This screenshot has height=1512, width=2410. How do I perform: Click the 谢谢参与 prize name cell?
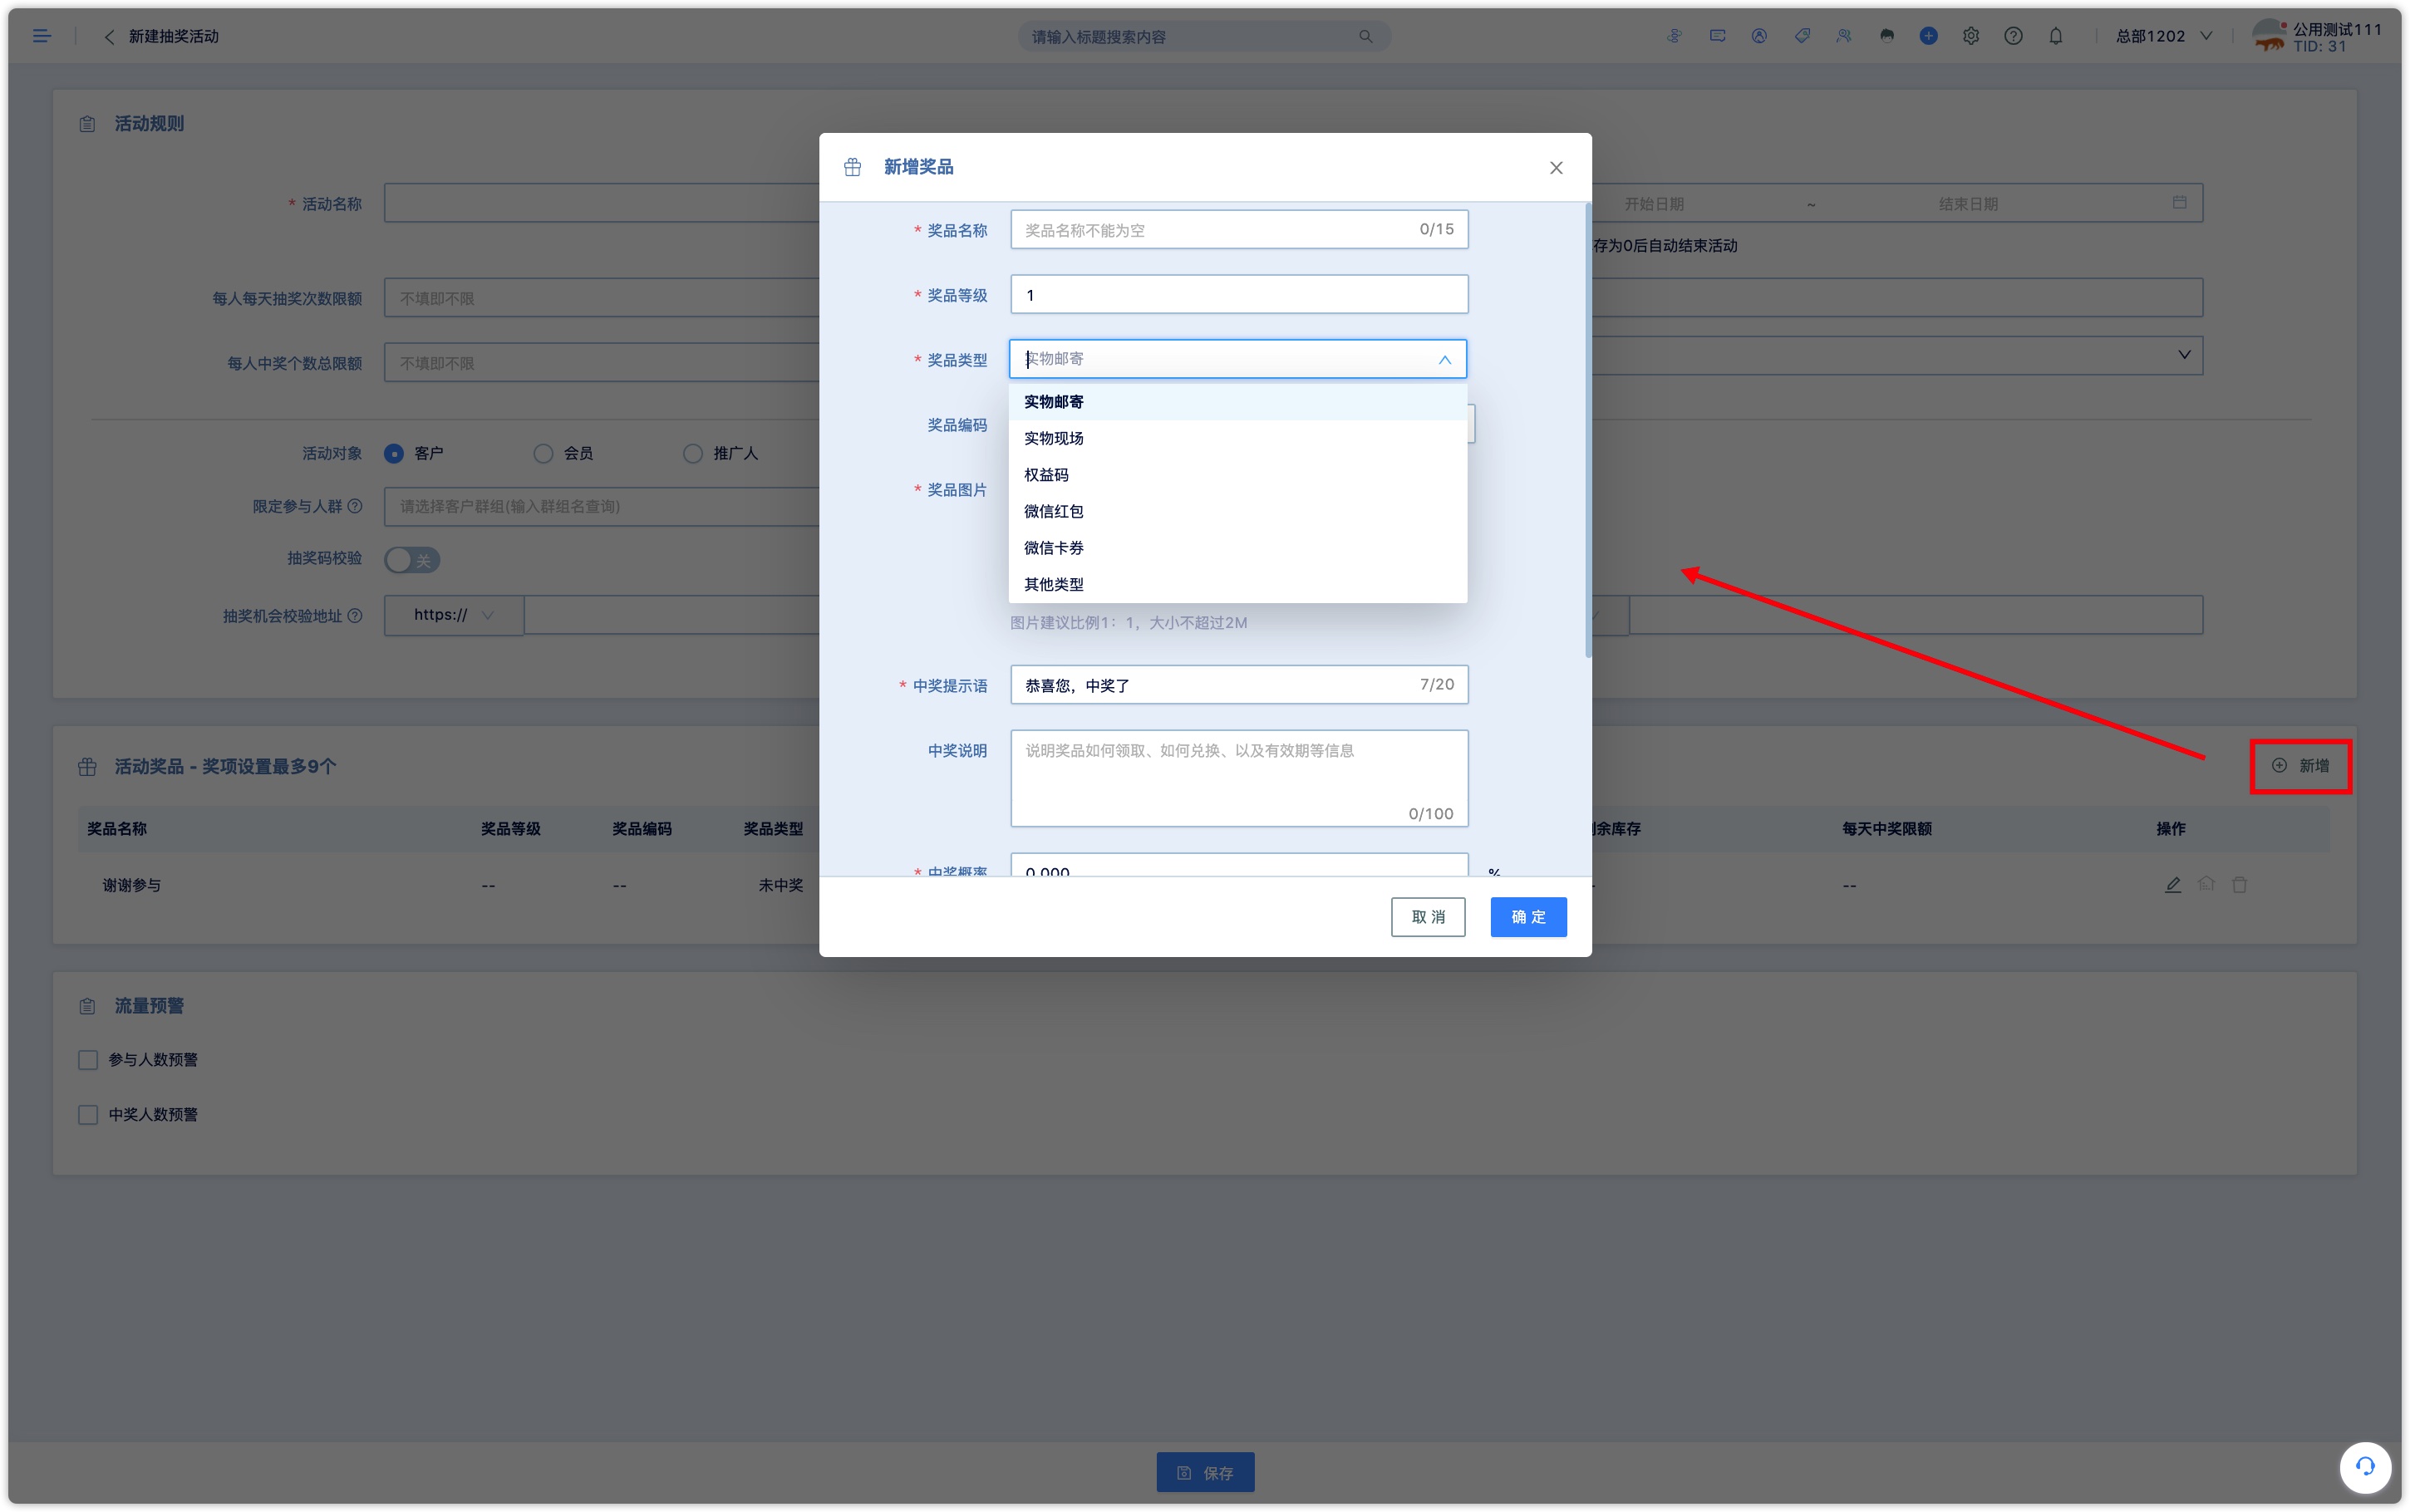click(x=132, y=886)
